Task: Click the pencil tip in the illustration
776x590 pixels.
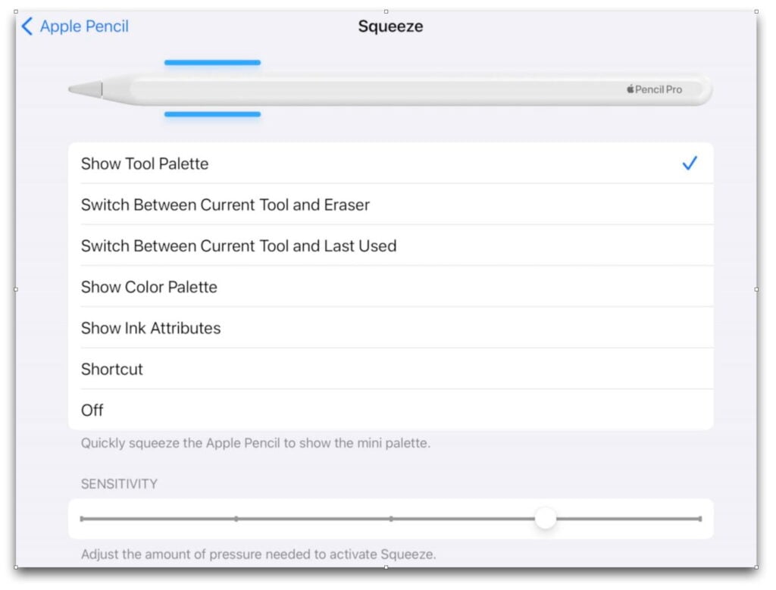Action: tap(85, 89)
